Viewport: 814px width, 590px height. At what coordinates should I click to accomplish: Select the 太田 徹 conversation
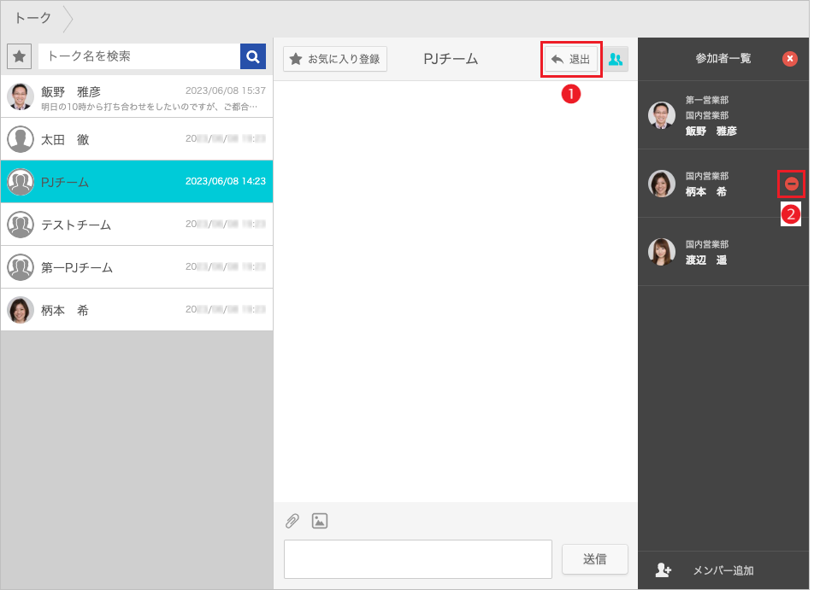click(x=137, y=139)
